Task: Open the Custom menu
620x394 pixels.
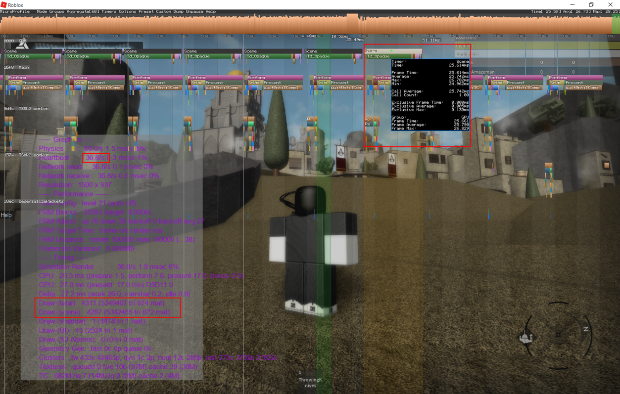Action: (163, 11)
